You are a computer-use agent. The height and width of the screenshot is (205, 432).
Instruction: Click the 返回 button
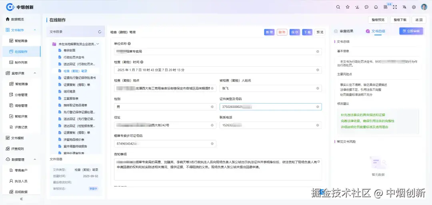tap(419, 20)
